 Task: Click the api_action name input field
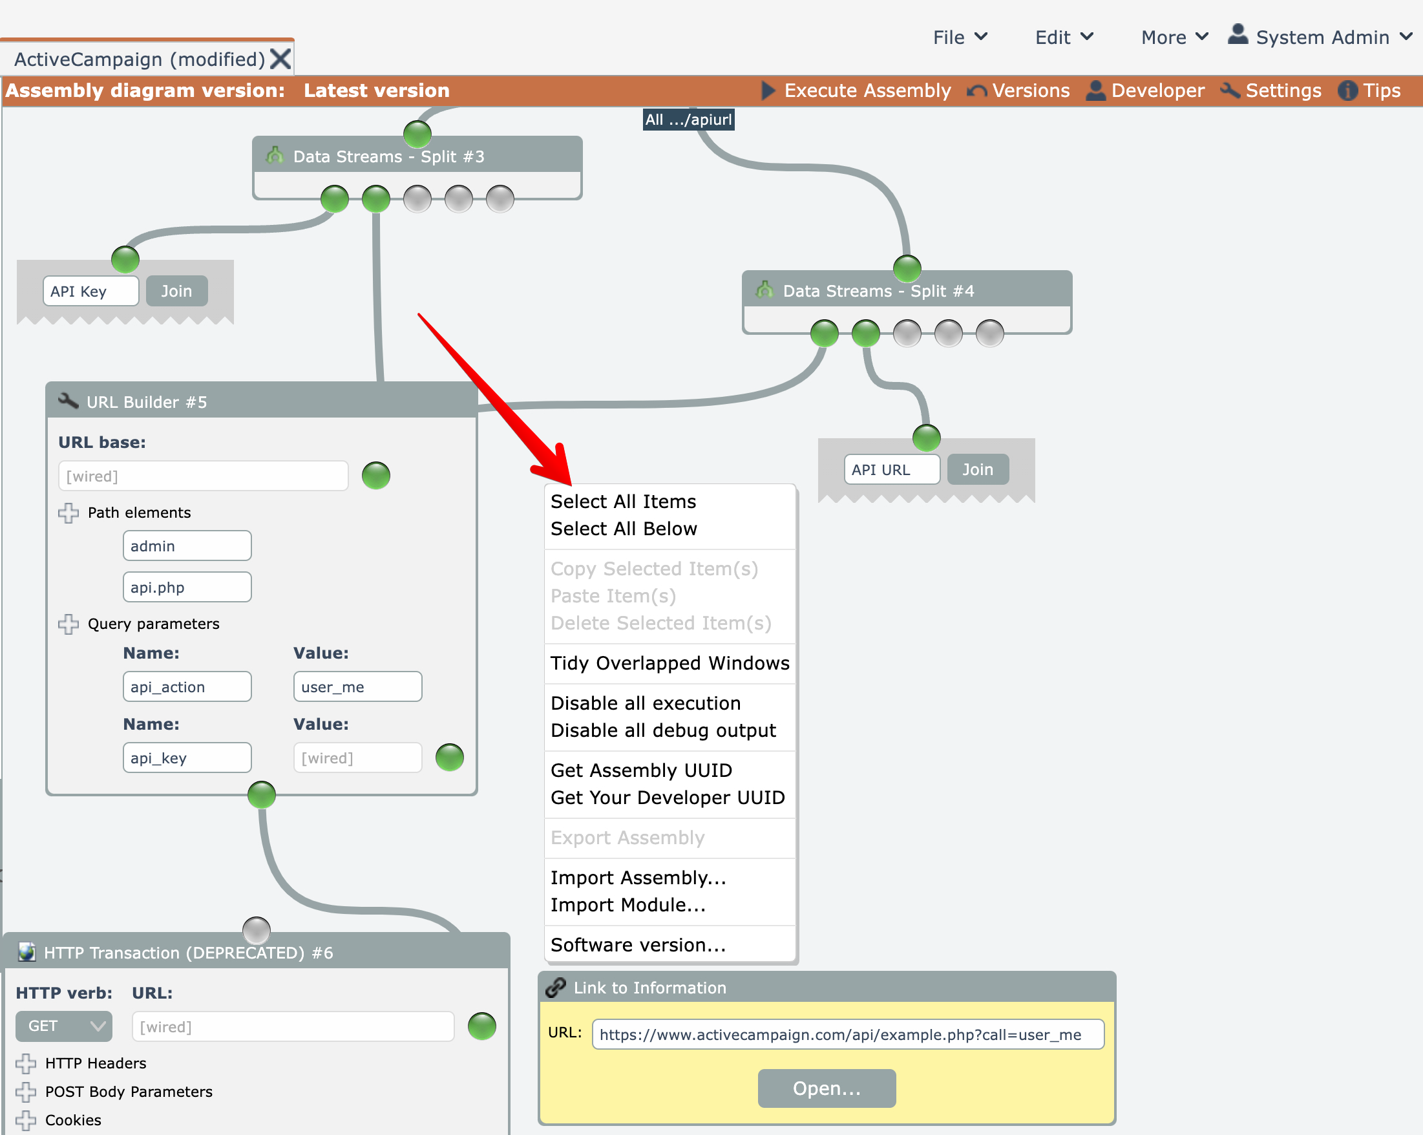[187, 686]
